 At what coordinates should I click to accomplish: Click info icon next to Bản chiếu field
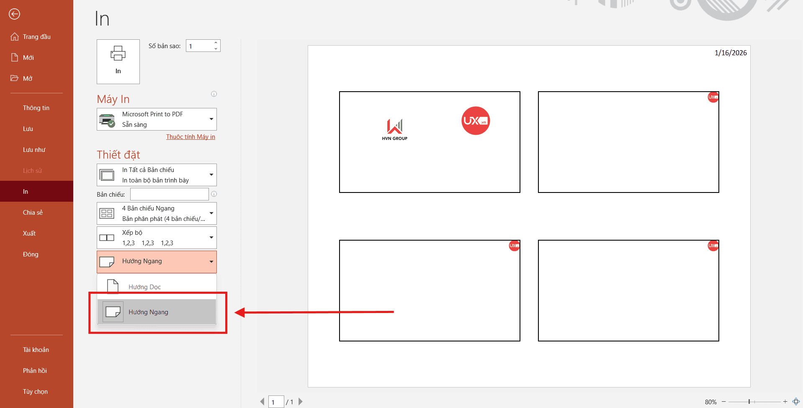(214, 194)
